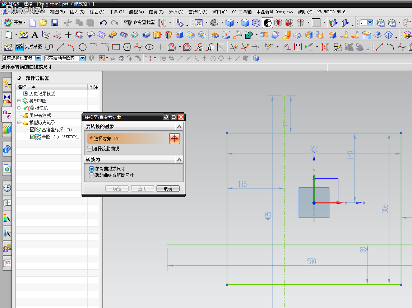The height and width of the screenshot is (308, 412).
Task: Expand the Model Views tree node
Action: pos(19,101)
